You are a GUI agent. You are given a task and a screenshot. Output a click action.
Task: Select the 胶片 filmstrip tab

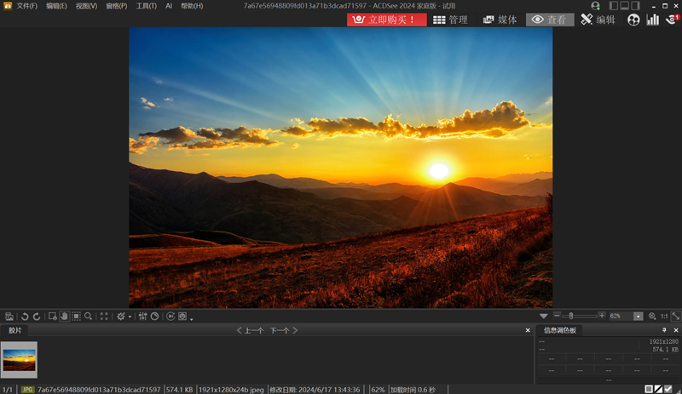[14, 330]
